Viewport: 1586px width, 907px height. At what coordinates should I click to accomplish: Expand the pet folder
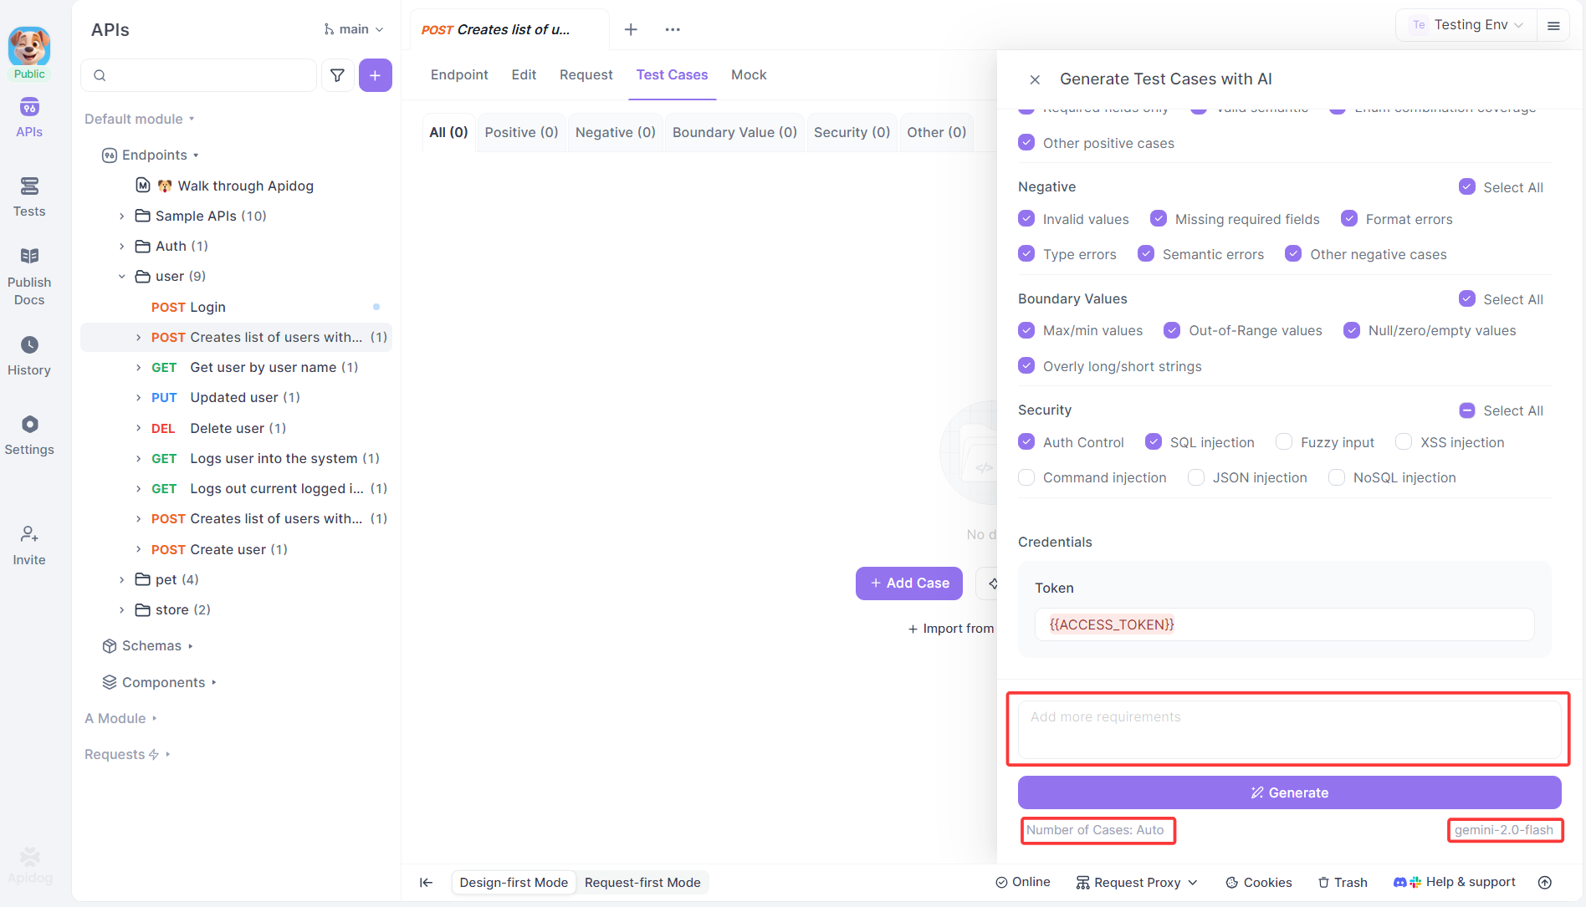click(x=122, y=579)
